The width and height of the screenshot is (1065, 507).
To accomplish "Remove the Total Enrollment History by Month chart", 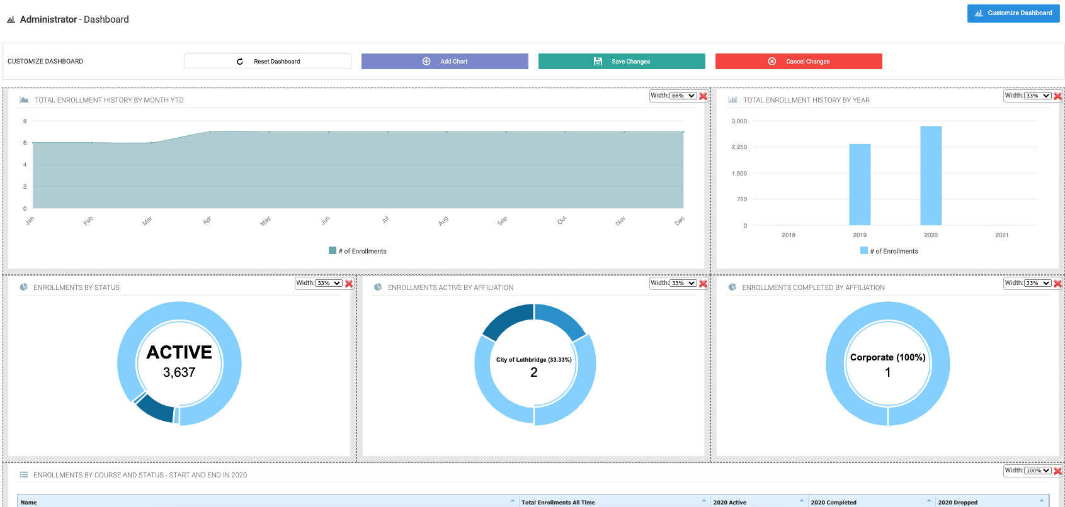I will [x=703, y=96].
